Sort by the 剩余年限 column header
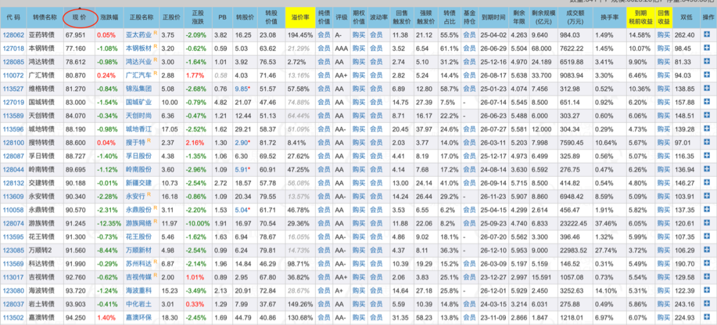Screen dimensions: 717x325 [518, 17]
